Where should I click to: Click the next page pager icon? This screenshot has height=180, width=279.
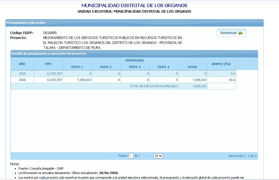click(145, 156)
